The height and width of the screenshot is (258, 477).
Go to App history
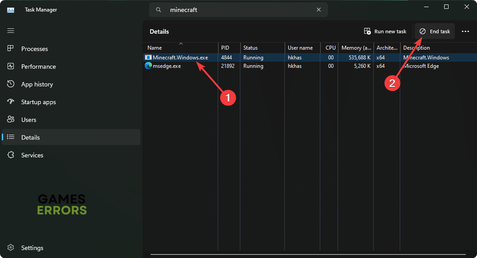[37, 84]
